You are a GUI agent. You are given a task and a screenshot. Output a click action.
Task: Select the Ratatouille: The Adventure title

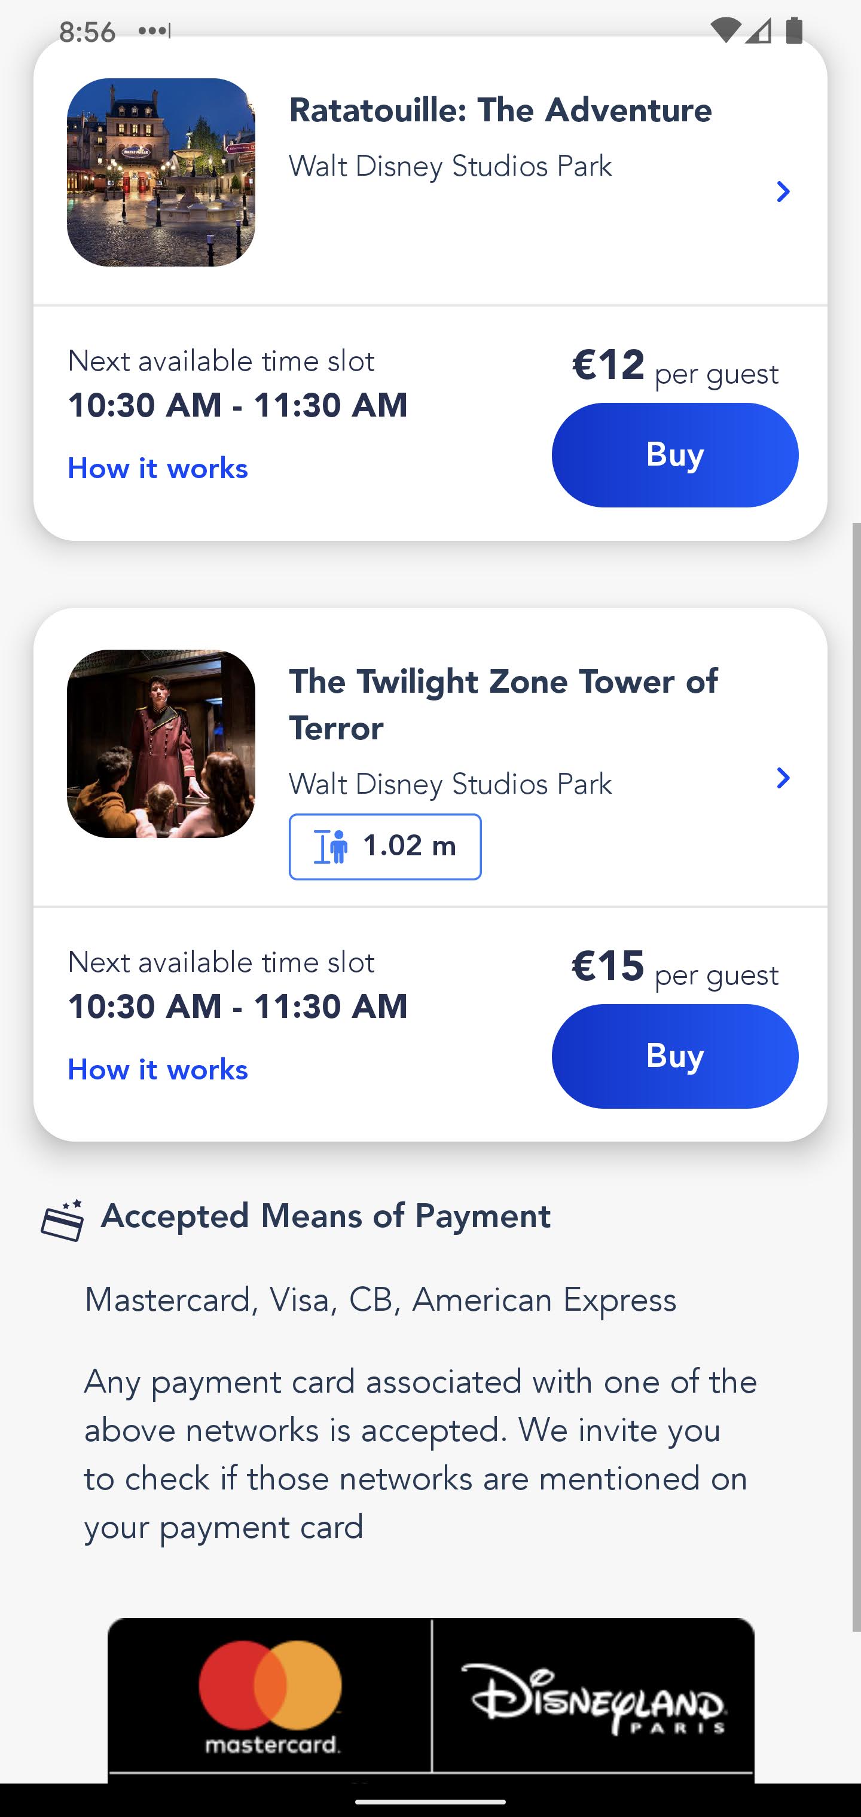pos(500,111)
